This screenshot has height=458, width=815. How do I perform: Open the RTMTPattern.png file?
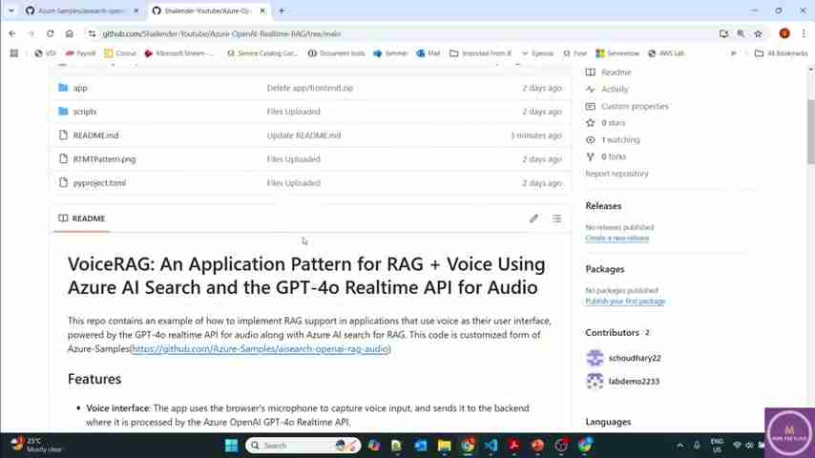(x=104, y=159)
